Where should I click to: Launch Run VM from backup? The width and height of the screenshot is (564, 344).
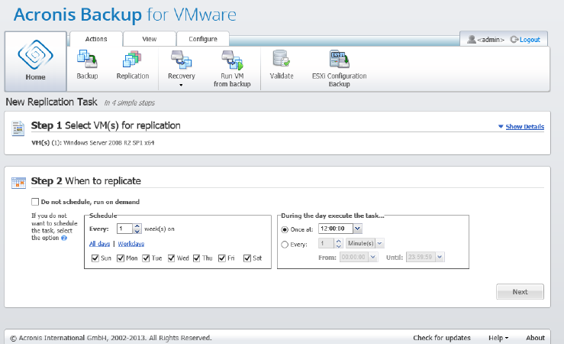[232, 69]
